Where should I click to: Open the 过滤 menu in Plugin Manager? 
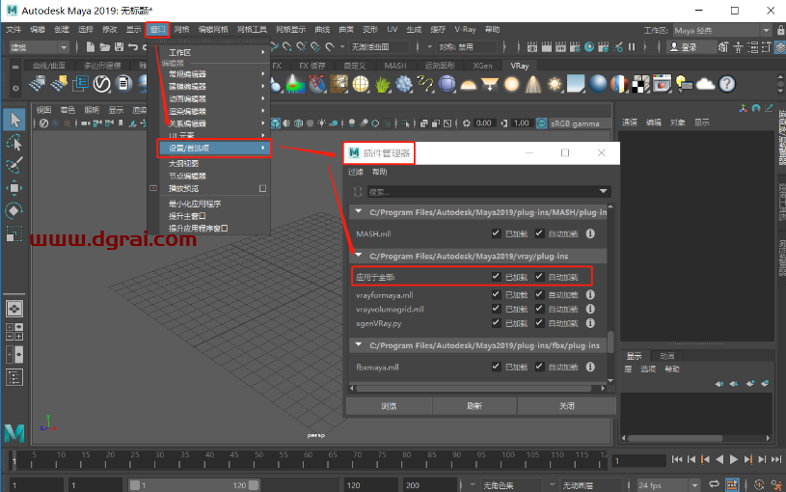click(x=356, y=172)
